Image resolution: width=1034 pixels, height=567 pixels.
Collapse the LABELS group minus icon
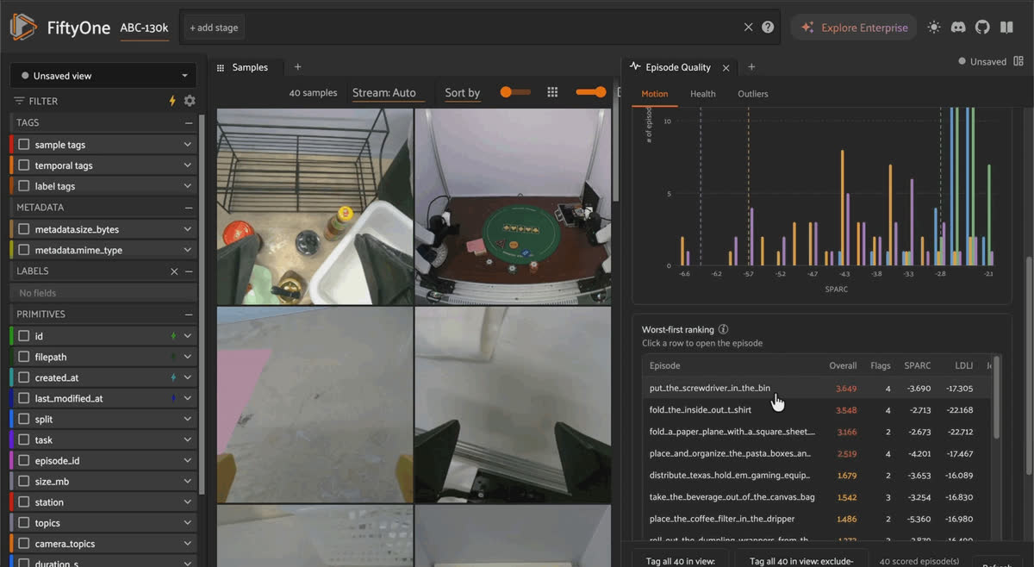tap(189, 271)
